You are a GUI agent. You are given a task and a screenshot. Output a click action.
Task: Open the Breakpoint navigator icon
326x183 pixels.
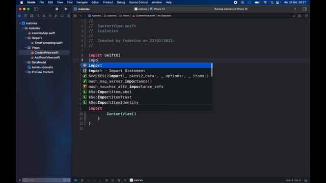62,16
